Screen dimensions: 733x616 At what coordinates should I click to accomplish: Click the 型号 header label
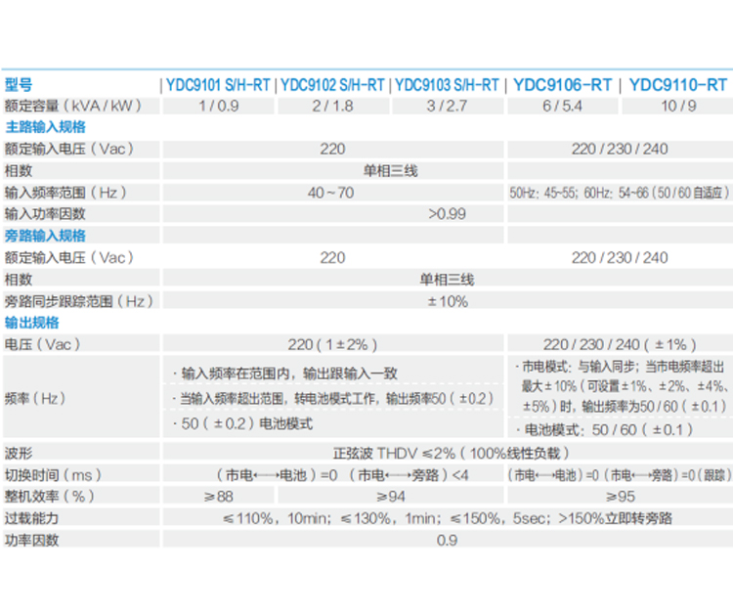pos(19,85)
